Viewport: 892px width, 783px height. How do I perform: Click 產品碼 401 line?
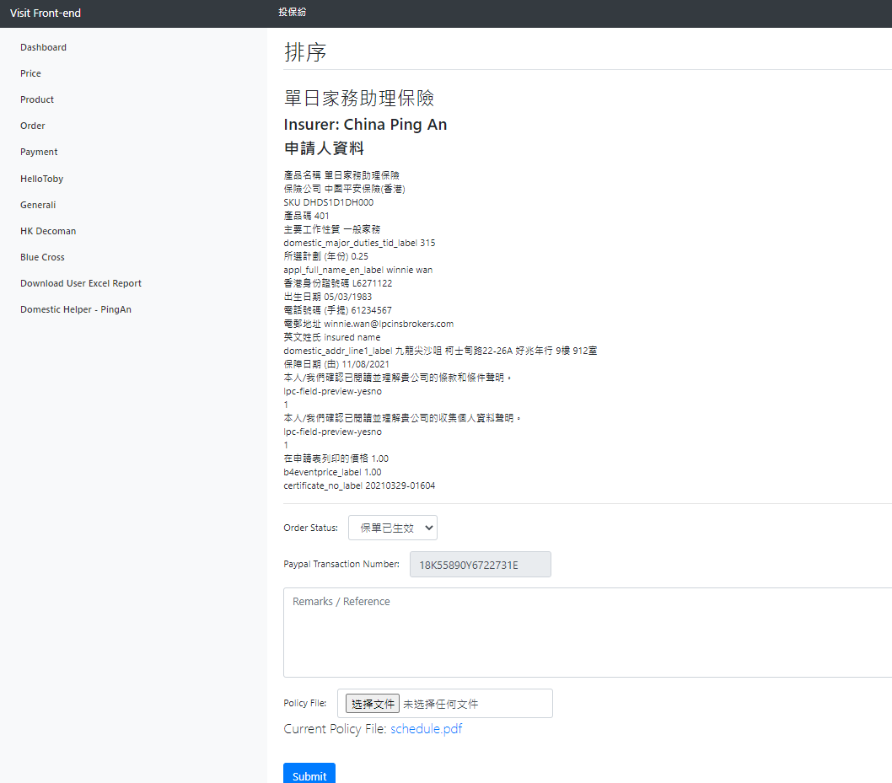(x=306, y=216)
